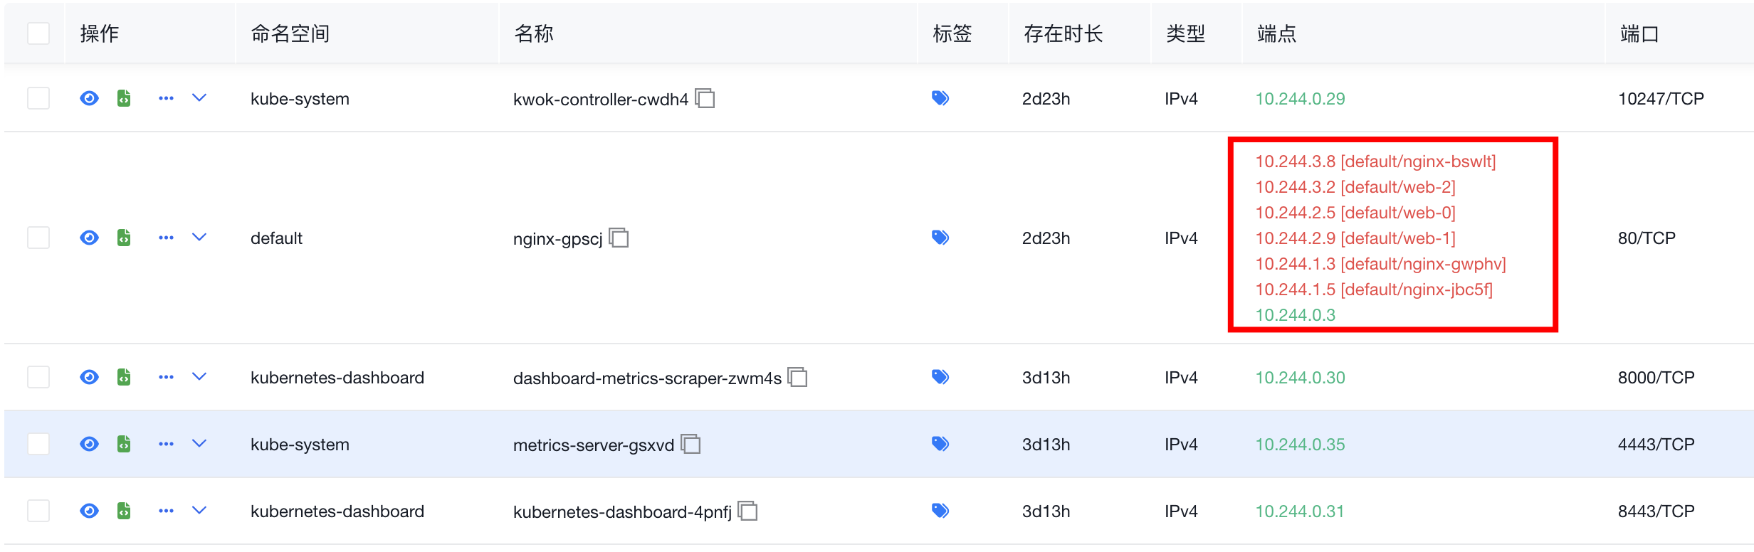Open more actions for metrics-server-gsxvd

(166, 444)
